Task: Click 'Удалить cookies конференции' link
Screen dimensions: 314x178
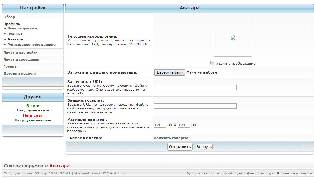Action: [x=214, y=174]
